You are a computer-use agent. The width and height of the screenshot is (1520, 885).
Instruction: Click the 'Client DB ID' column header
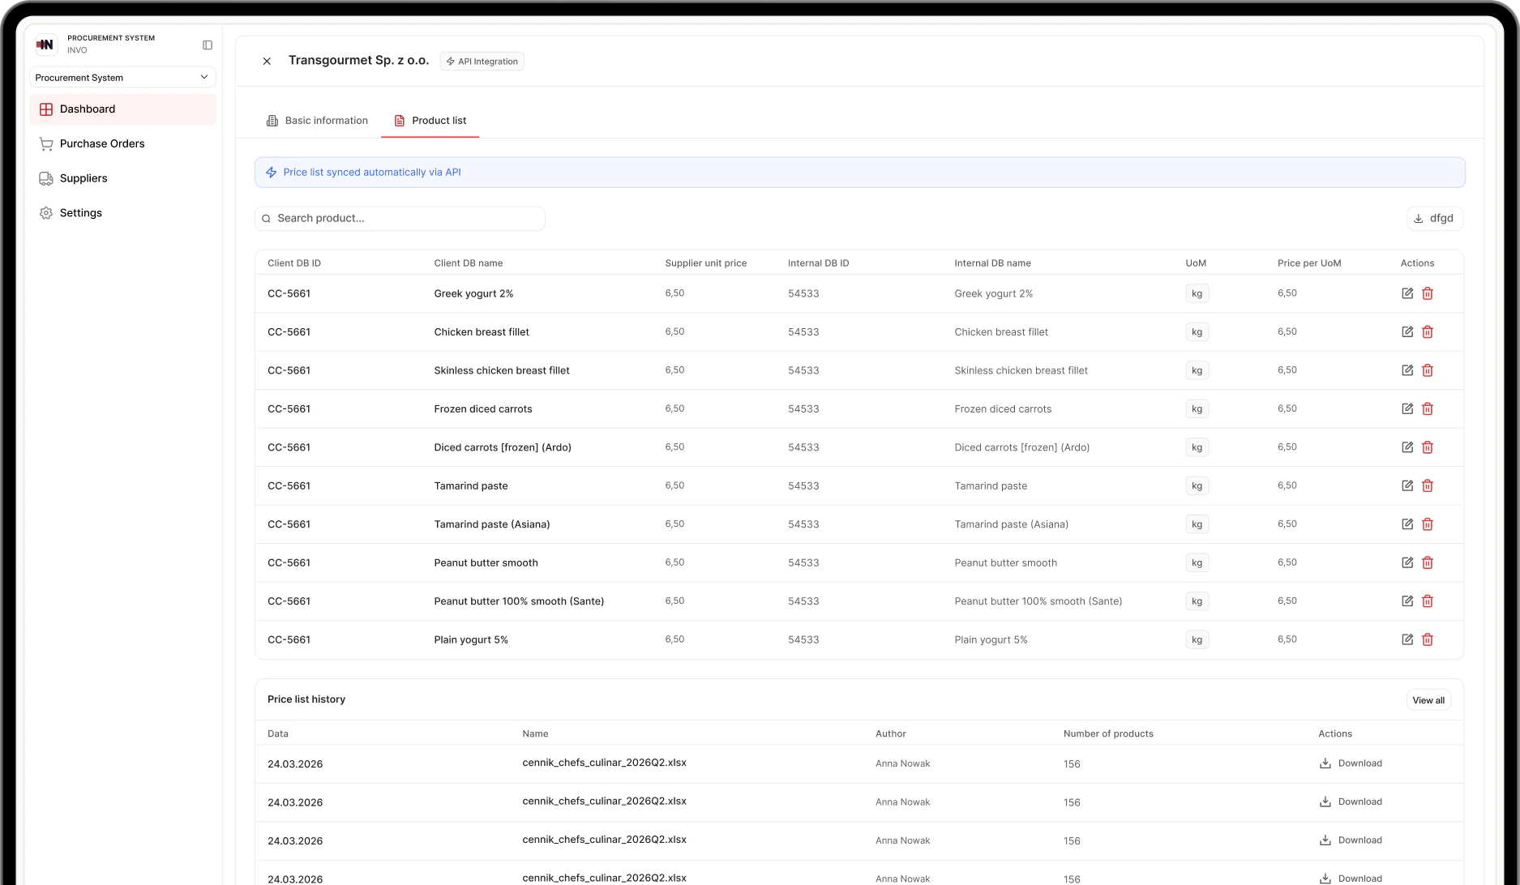point(294,263)
